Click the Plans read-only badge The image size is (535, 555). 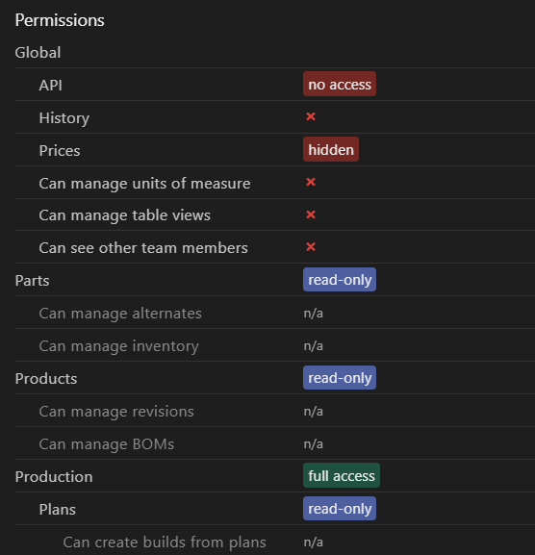(340, 509)
